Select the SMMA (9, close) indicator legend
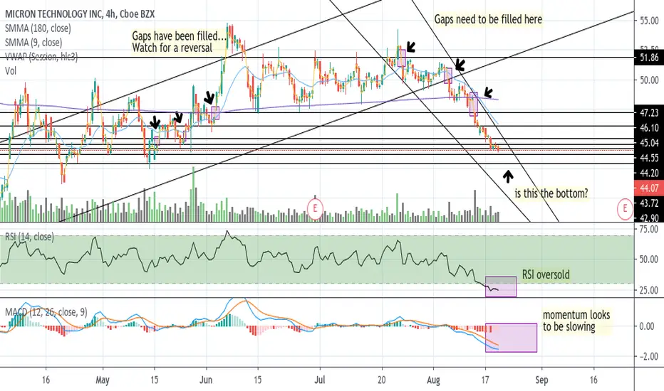Viewport: 664px width, 391px height. click(33, 42)
